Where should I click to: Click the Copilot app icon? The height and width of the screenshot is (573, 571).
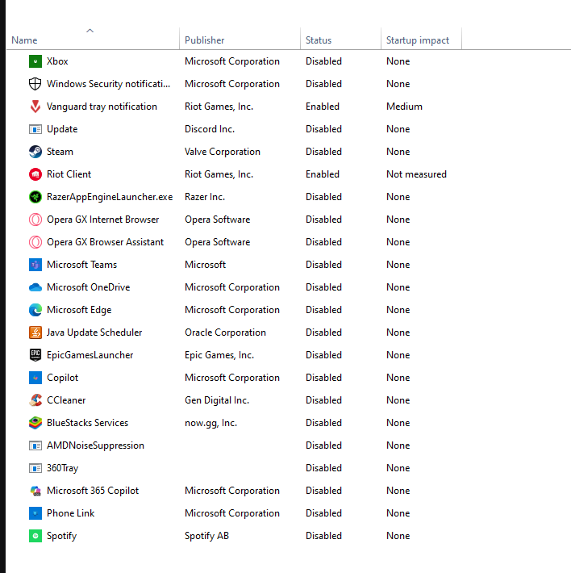(x=35, y=378)
